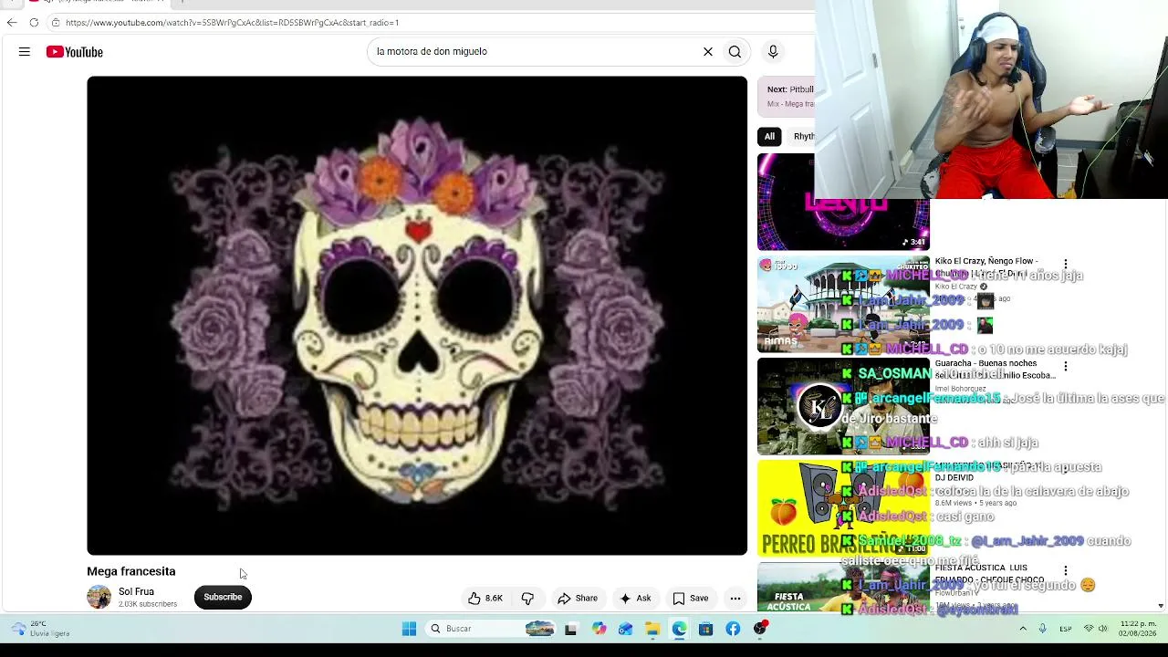The width and height of the screenshot is (1168, 657).
Task: Open the LENTO 3:41 video thumbnail
Action: [x=843, y=202]
